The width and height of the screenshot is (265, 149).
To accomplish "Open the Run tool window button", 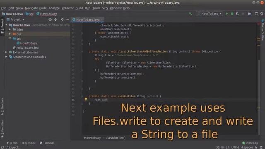I will (12, 143).
